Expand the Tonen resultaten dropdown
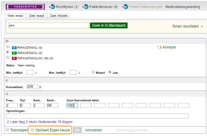 pos(188,26)
